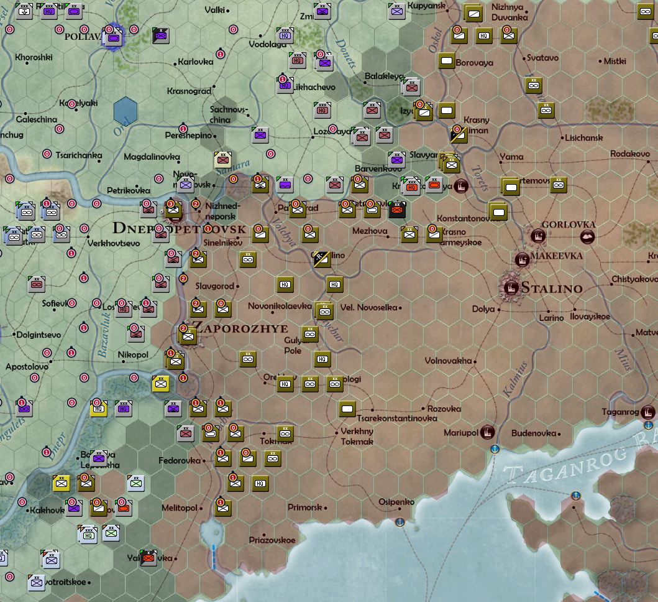
Task: Select the Makeevka factory icon
Action: click(x=522, y=259)
